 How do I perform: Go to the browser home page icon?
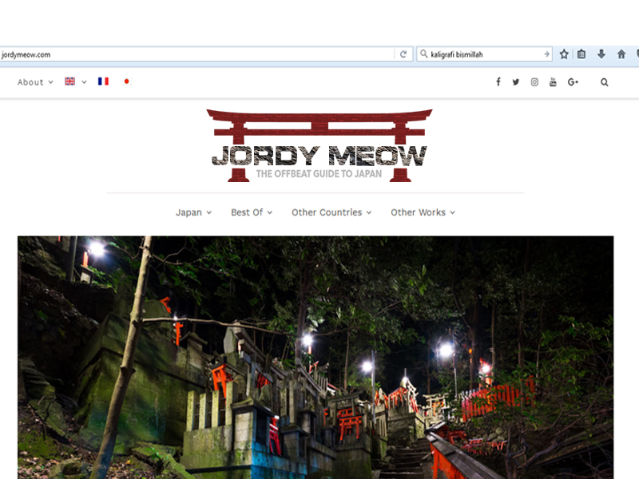pyautogui.click(x=621, y=54)
